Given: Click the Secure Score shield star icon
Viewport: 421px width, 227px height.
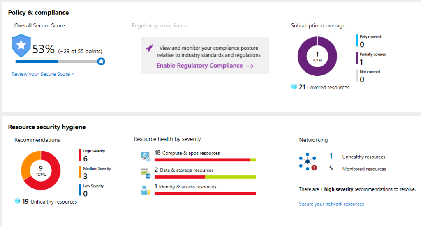Looking at the screenshot, I should click(21, 45).
